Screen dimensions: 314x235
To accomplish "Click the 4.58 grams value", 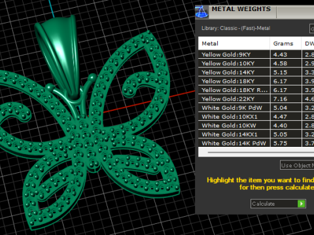I will (x=280, y=63).
